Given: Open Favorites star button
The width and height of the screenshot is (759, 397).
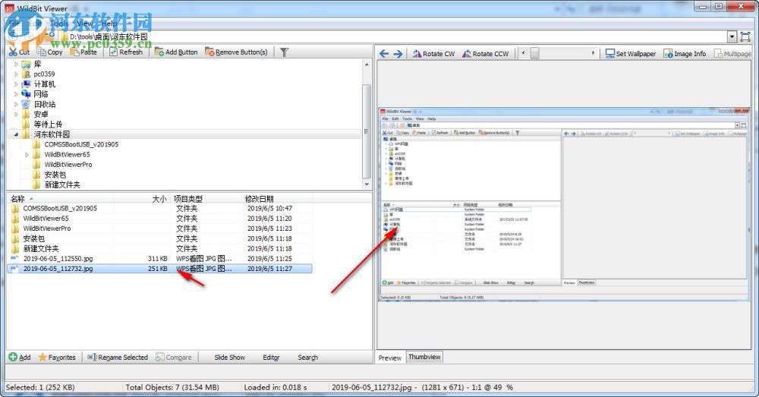Looking at the screenshot, I should tap(57, 358).
